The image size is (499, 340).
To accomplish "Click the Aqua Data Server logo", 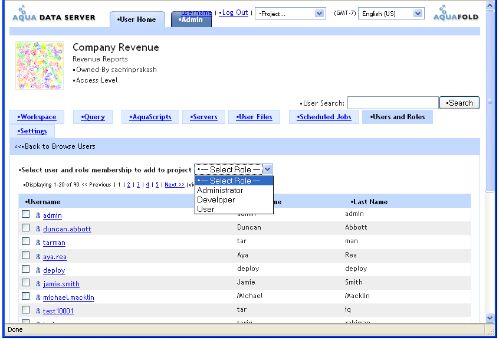I will [x=54, y=14].
